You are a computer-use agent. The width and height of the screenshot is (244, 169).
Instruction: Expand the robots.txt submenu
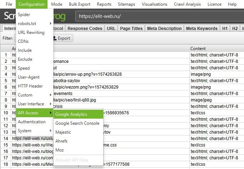tap(35, 24)
